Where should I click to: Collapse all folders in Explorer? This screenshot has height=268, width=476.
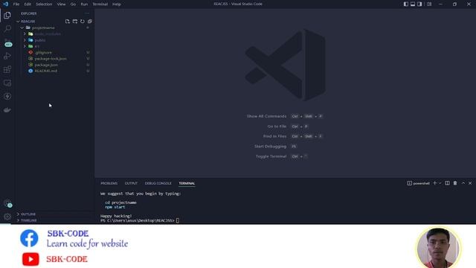point(90,22)
